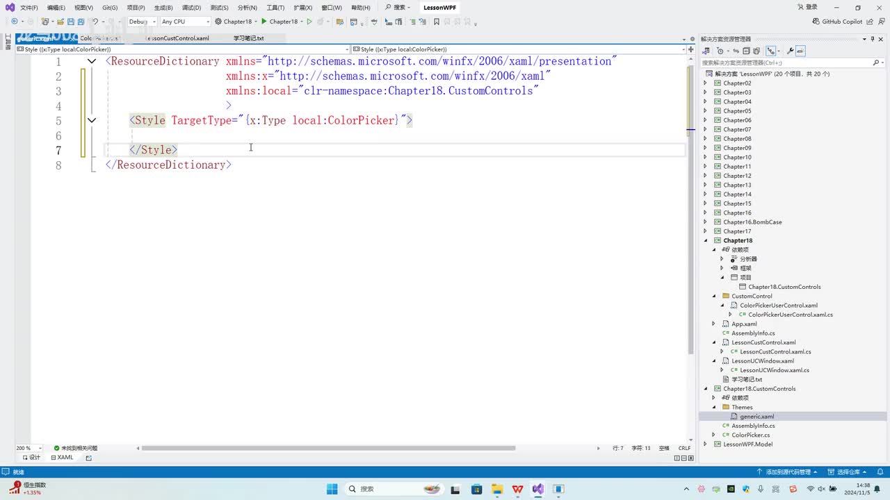Expand the App.xaml tree node

(x=713, y=324)
